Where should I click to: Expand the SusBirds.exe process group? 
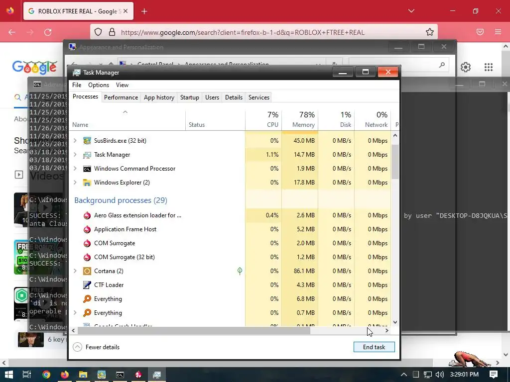coord(75,141)
